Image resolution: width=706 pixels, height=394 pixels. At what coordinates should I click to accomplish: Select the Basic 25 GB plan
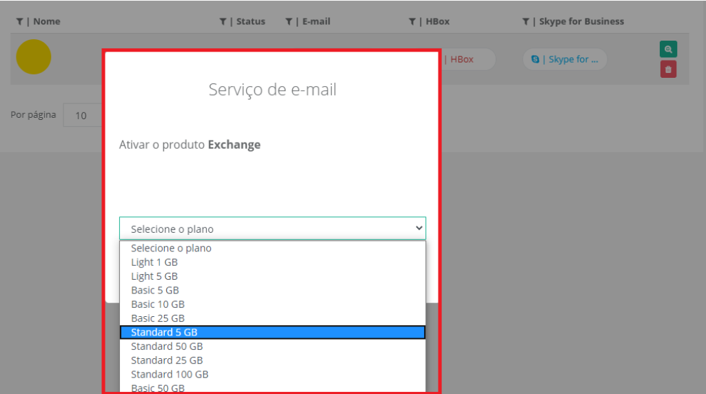(x=272, y=318)
